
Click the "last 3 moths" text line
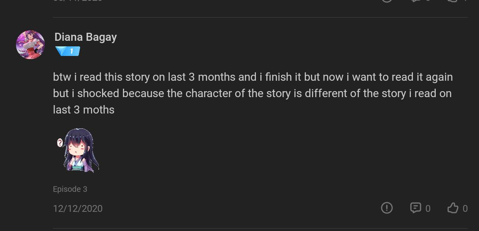tap(84, 110)
